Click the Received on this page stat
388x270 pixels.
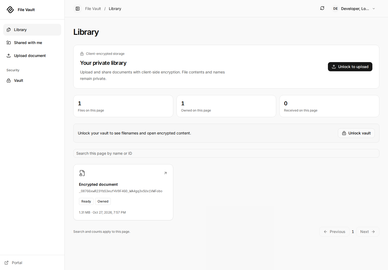tap(329, 106)
